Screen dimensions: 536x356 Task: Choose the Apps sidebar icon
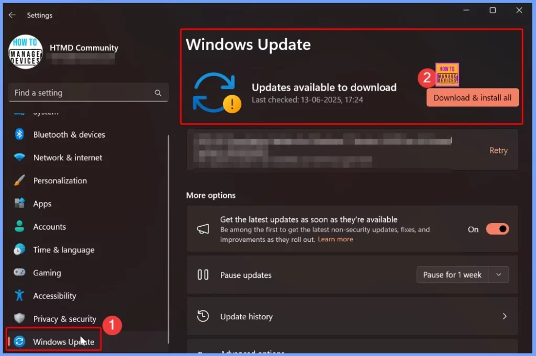coord(19,203)
